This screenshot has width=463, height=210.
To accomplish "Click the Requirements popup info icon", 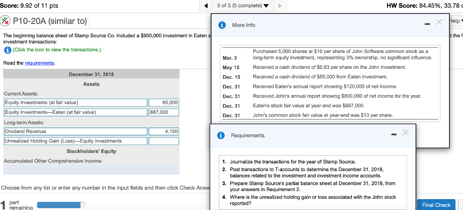I will [221, 135].
